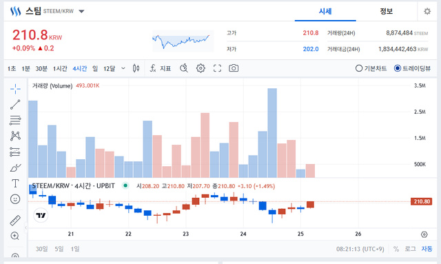Click the mini price sparkline chart

point(183,41)
